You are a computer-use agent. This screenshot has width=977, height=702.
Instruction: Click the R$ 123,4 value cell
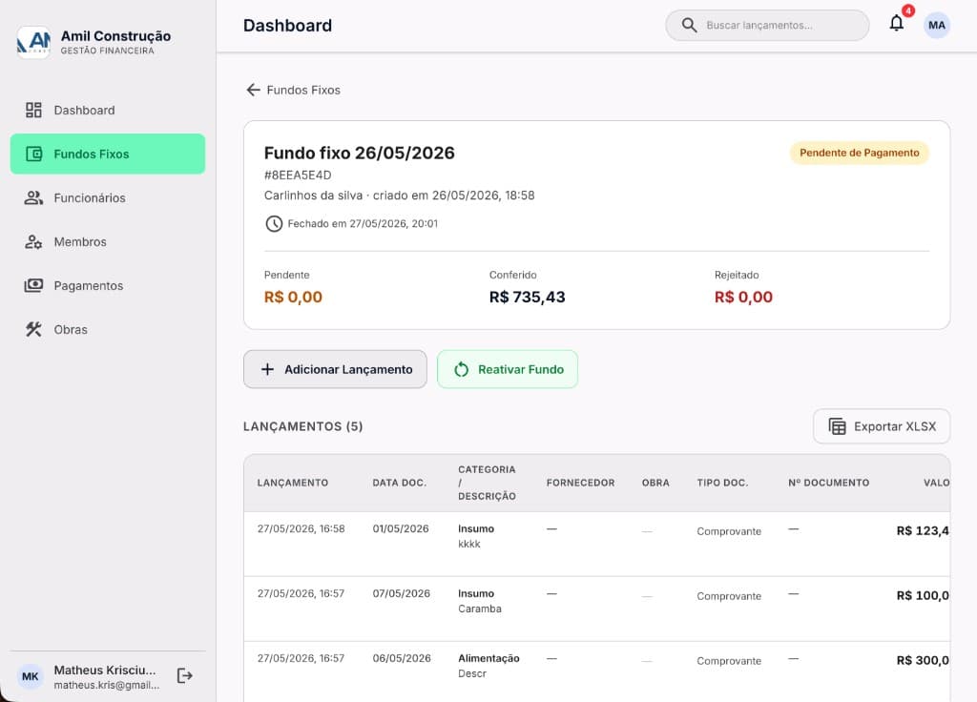click(923, 530)
